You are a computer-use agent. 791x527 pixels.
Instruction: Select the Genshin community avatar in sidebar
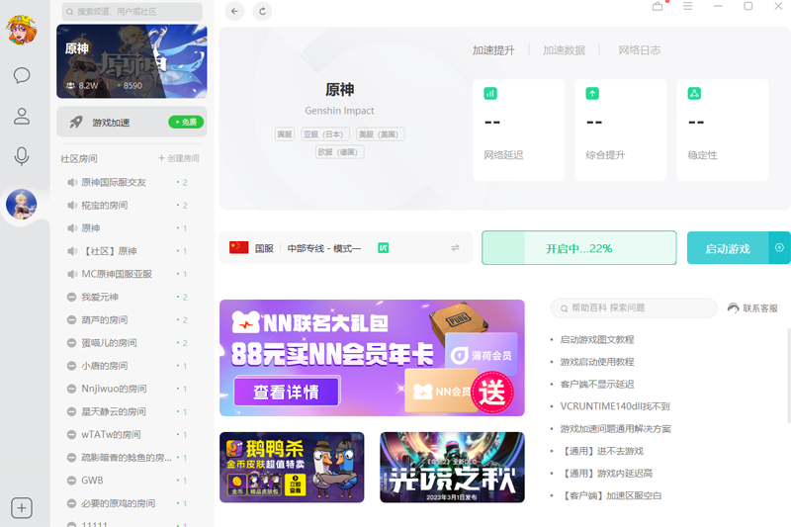click(x=21, y=205)
